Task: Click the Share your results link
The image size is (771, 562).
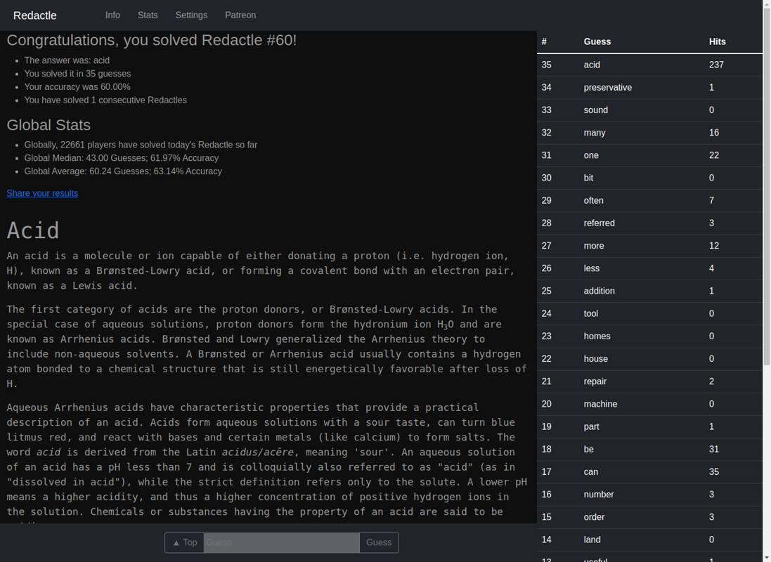Action: 42,192
